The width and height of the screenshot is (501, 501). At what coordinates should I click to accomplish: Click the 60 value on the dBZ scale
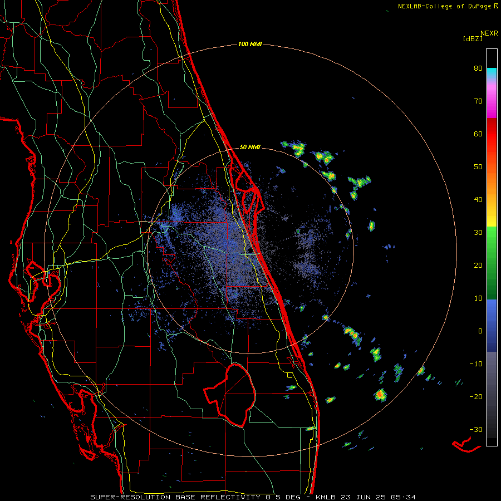click(x=478, y=134)
